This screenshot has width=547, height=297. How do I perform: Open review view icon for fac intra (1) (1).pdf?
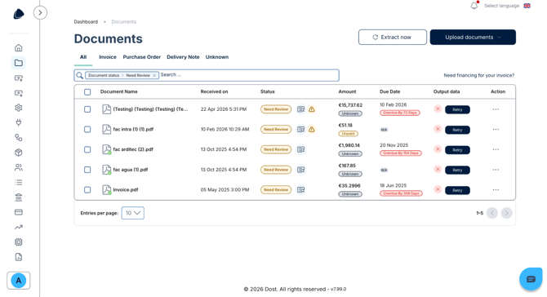[x=300, y=130]
